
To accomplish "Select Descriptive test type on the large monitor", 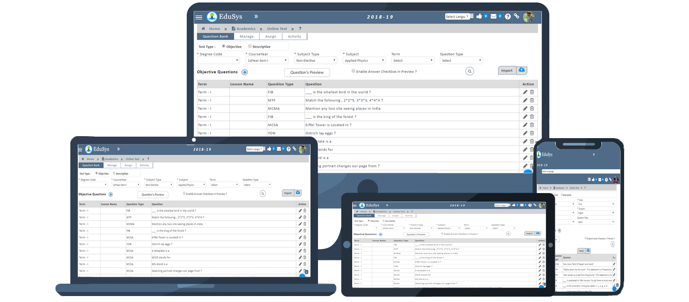I will [x=250, y=46].
